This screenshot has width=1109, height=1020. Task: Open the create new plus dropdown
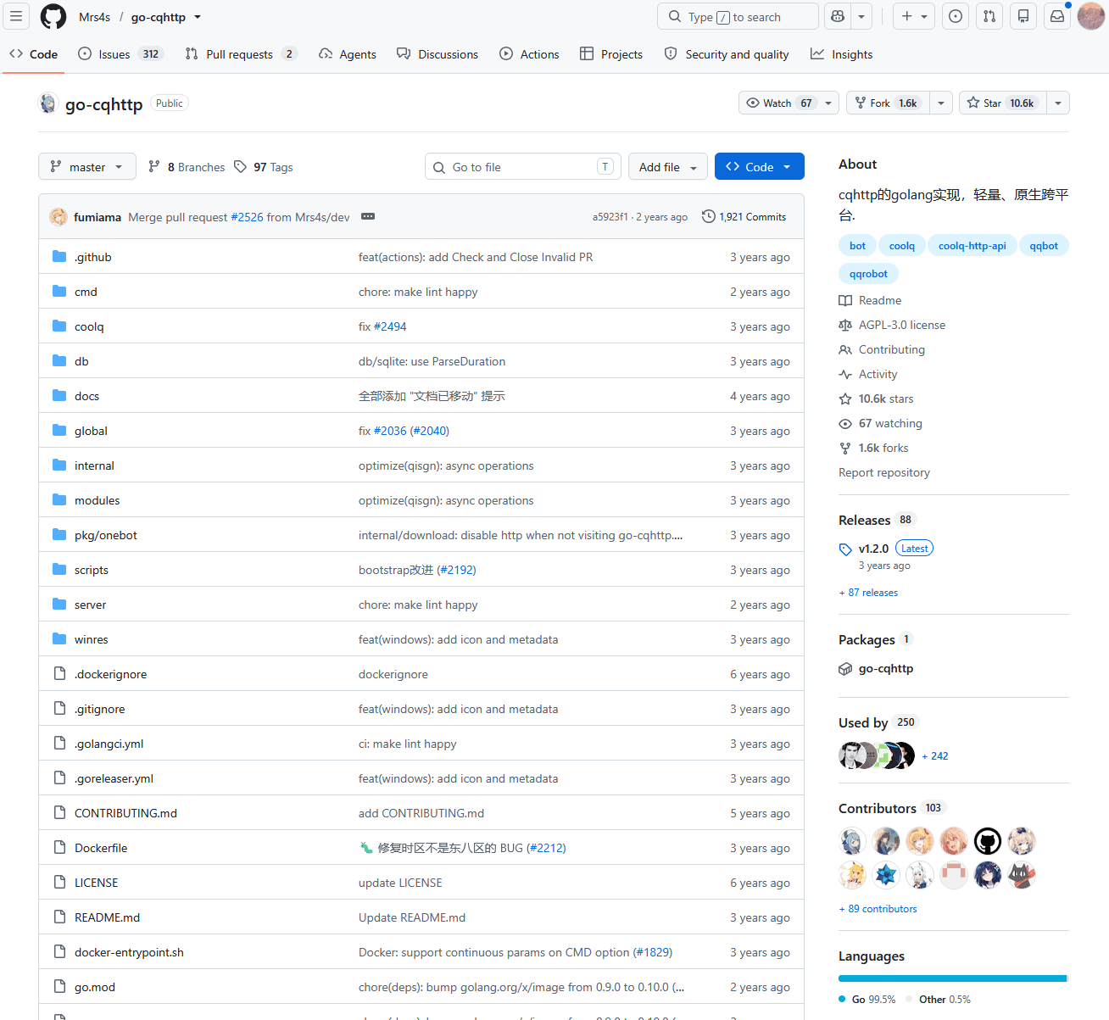pyautogui.click(x=914, y=16)
